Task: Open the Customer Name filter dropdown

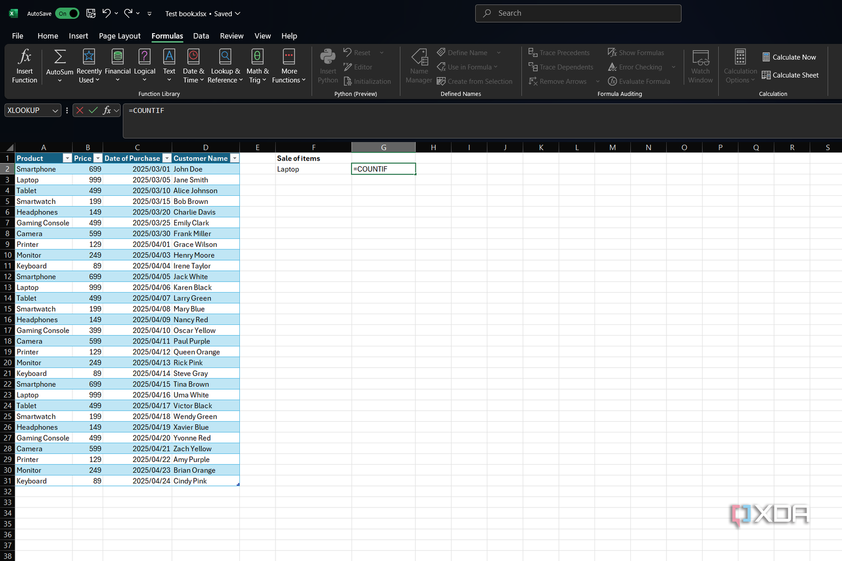Action: pos(234,158)
